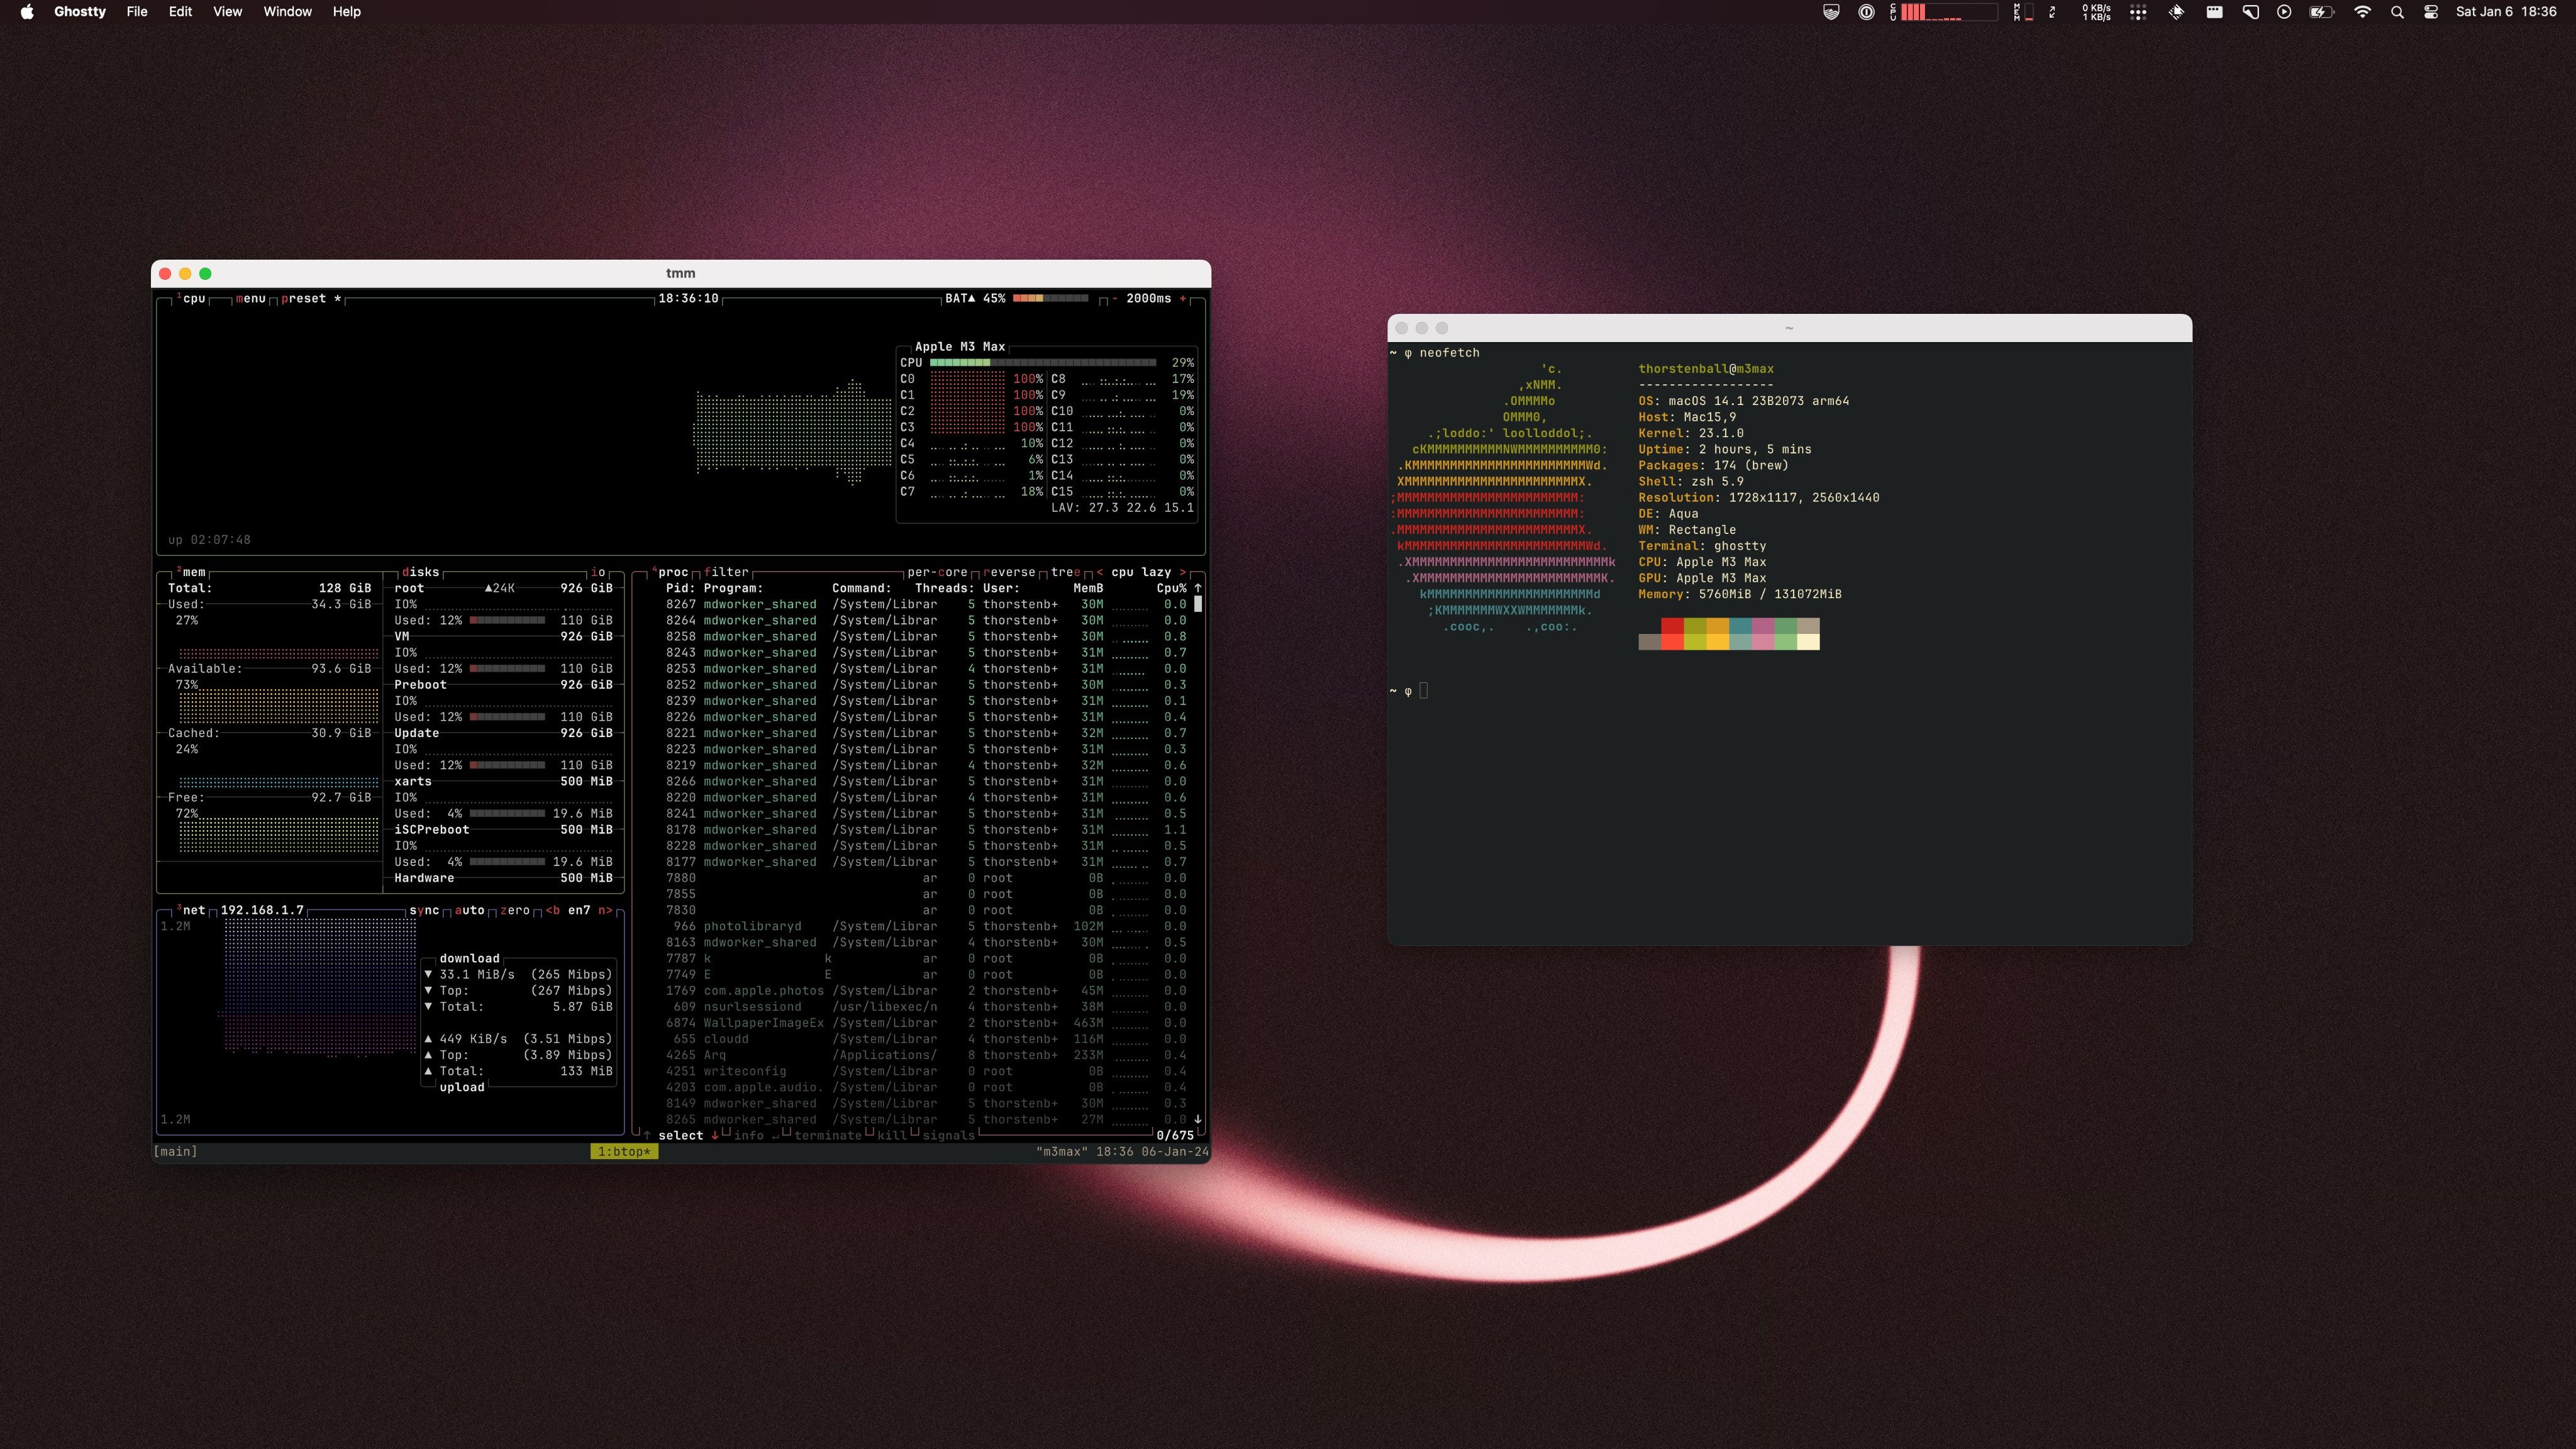The width and height of the screenshot is (2576, 1449).
Task: Open btop preset selector
Action: 304,298
